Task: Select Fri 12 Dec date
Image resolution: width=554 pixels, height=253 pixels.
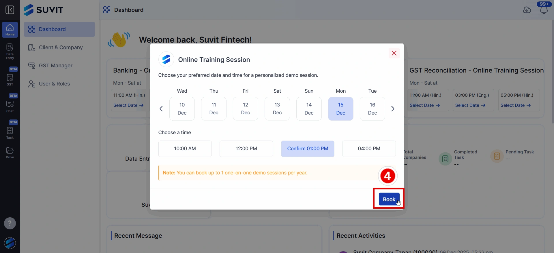Action: pyautogui.click(x=245, y=109)
